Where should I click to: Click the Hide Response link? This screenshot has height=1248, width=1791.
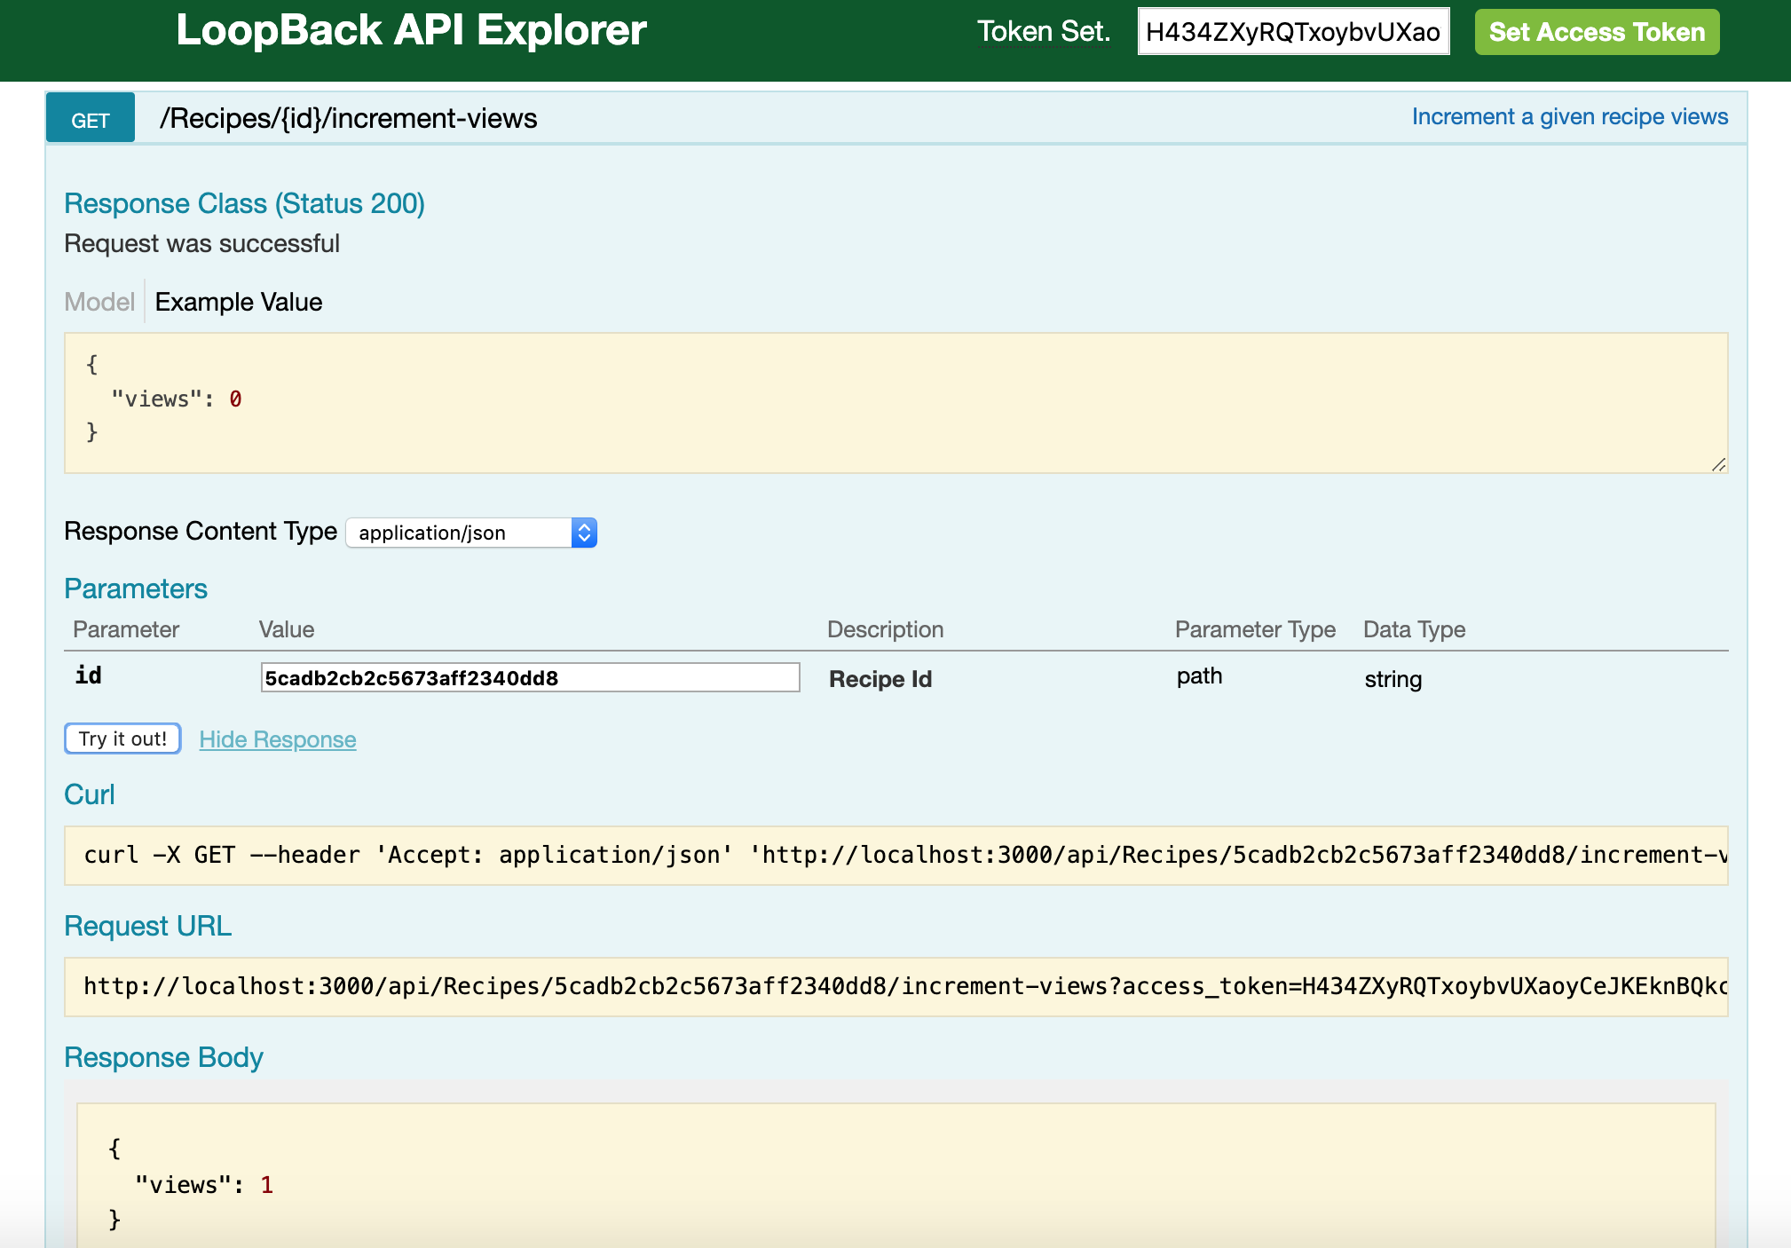(x=278, y=739)
